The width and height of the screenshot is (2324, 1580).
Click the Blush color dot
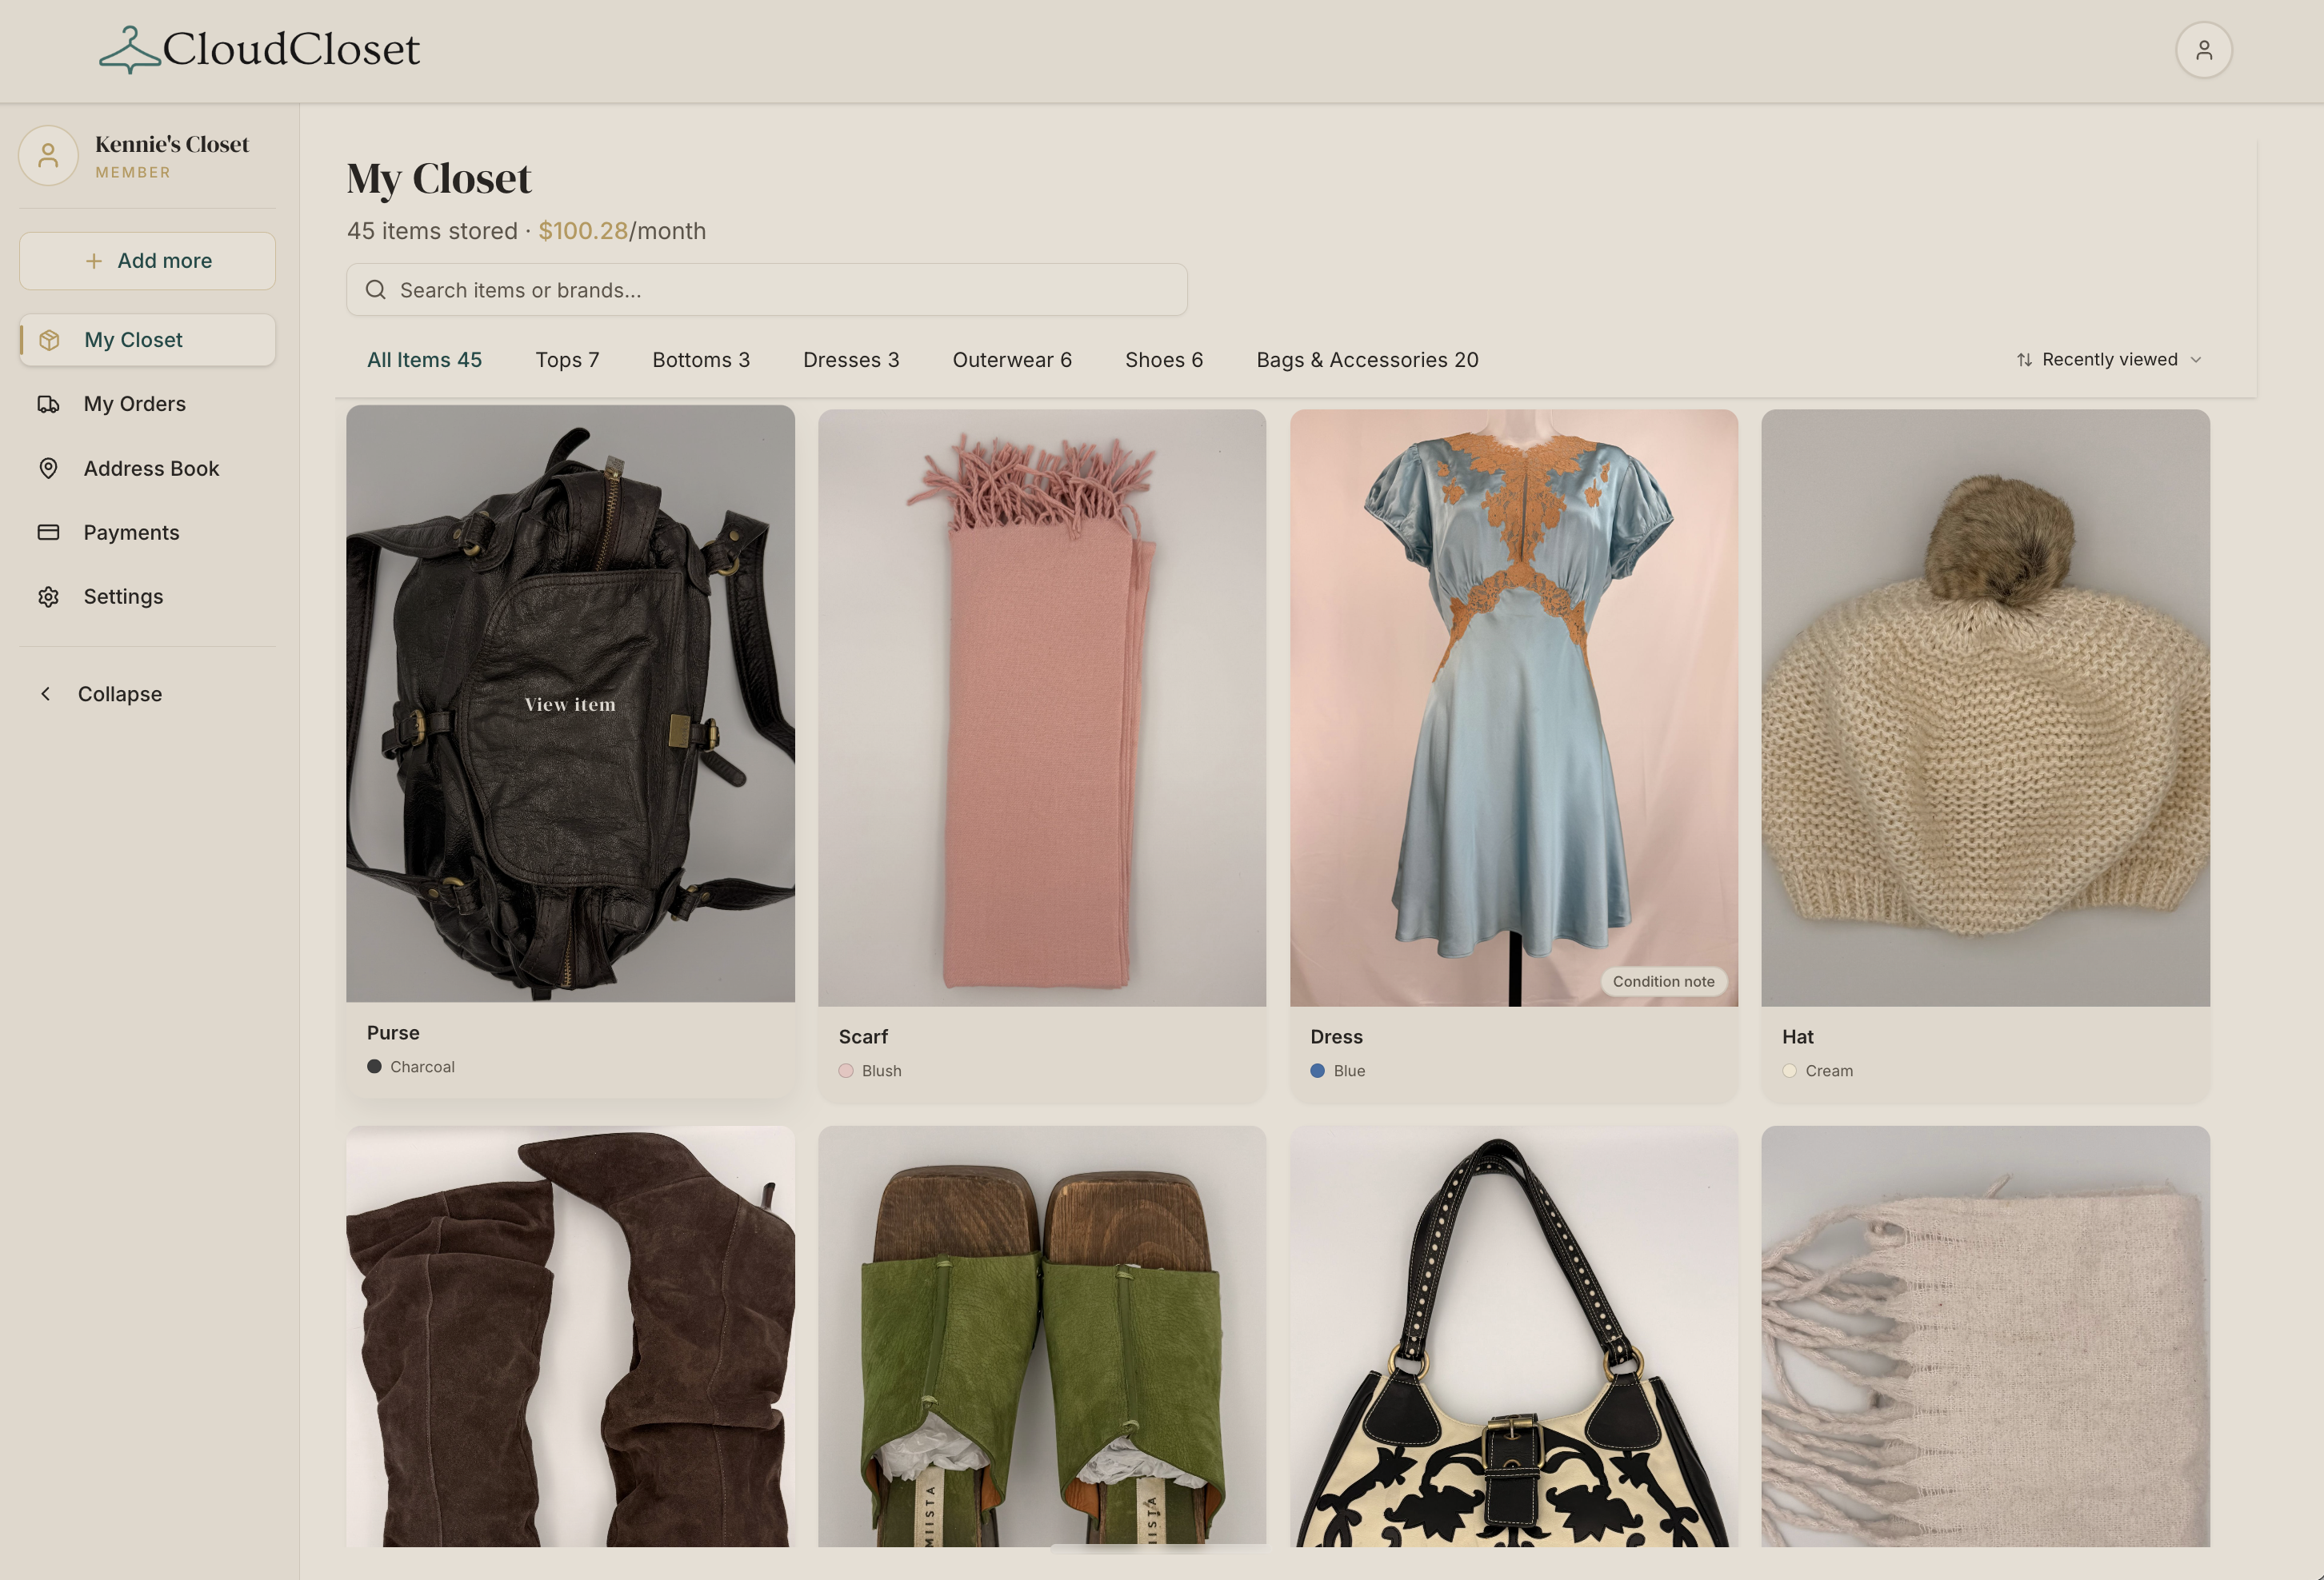pos(846,1071)
